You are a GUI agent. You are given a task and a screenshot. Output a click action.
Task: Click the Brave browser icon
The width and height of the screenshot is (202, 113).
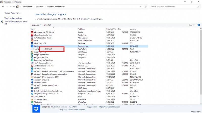pos(32,41)
